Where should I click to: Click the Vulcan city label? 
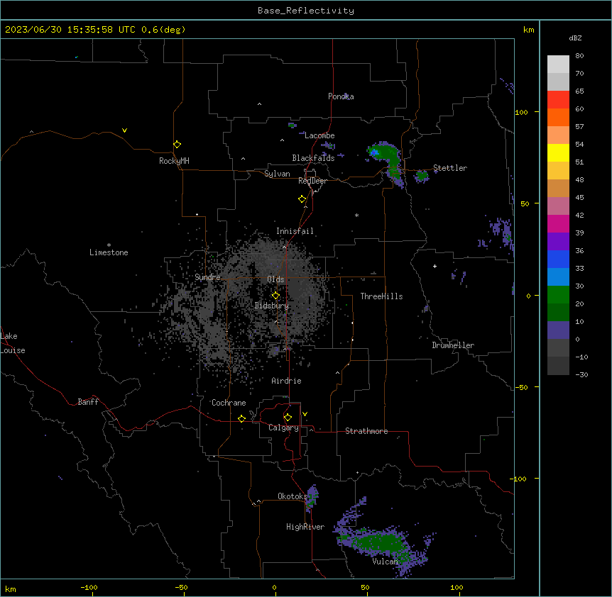385,562
